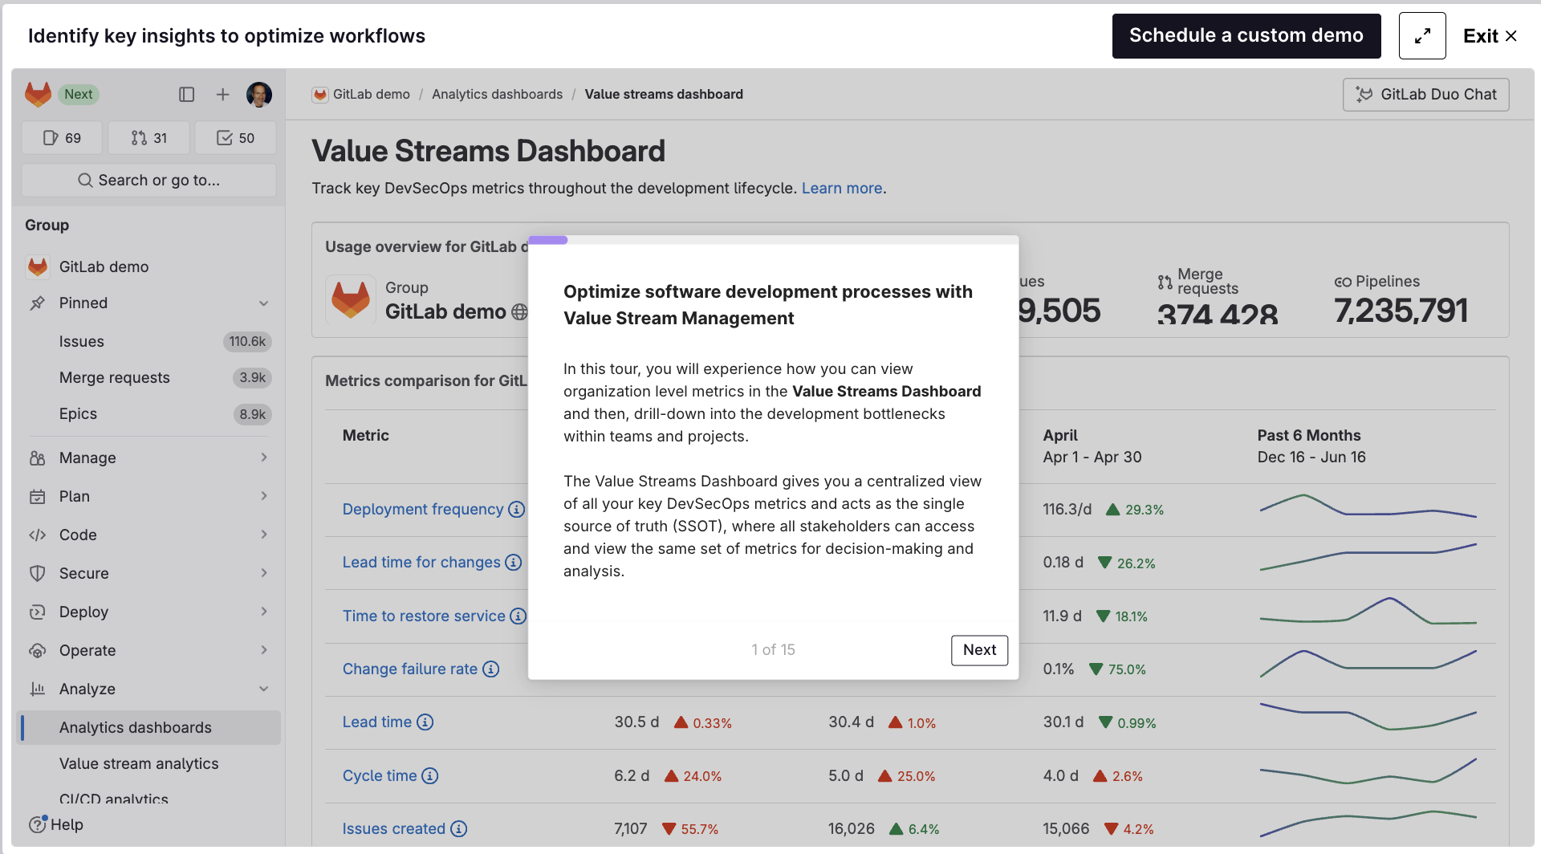Open Cycle time metric link
Viewport: 1541px width, 854px height.
(380, 775)
